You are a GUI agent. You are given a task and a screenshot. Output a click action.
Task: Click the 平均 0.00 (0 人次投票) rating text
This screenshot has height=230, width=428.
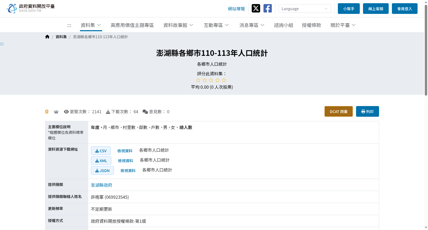212,87
